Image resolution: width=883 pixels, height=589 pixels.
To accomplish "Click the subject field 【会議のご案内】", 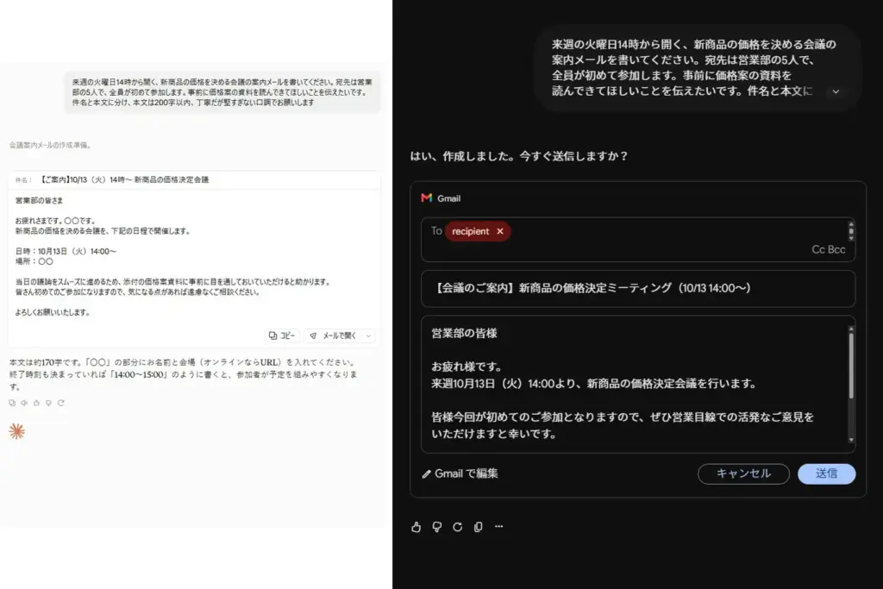I will [x=638, y=288].
